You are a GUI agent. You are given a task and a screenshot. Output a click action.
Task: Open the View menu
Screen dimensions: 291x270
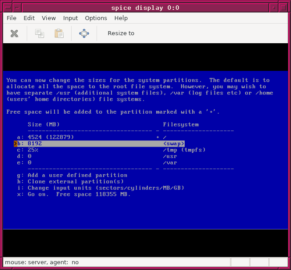[x=48, y=18]
